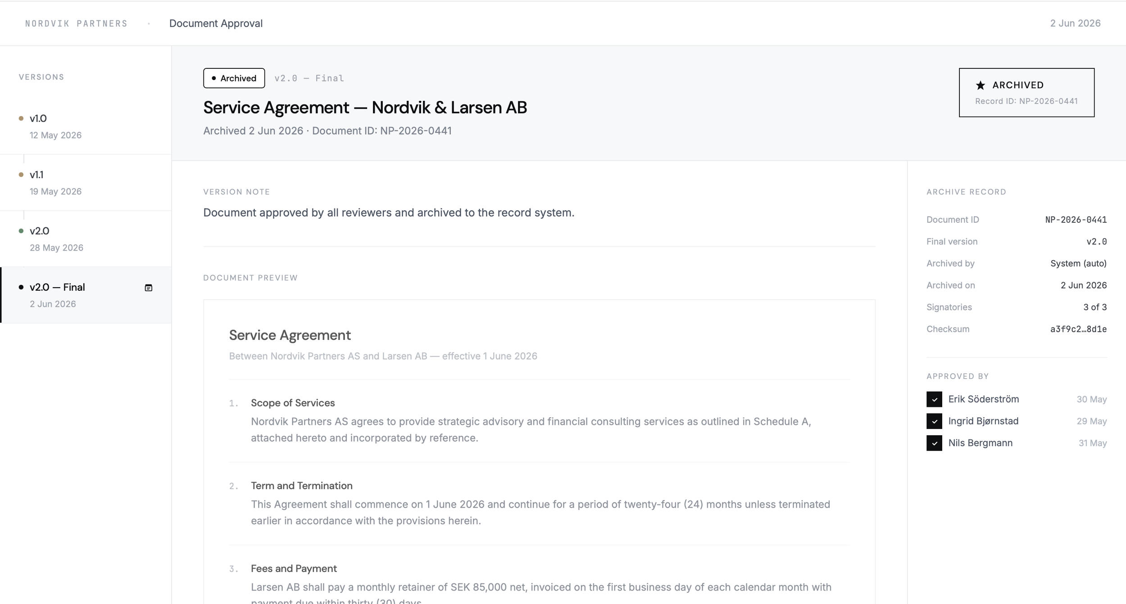Image resolution: width=1126 pixels, height=604 pixels.
Task: Click the tan status dot next to v1.0
Action: pyautogui.click(x=21, y=118)
